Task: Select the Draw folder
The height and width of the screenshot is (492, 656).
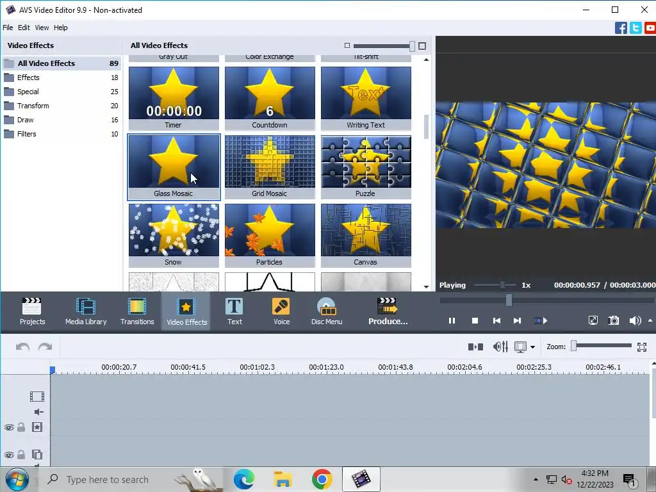Action: [61, 120]
